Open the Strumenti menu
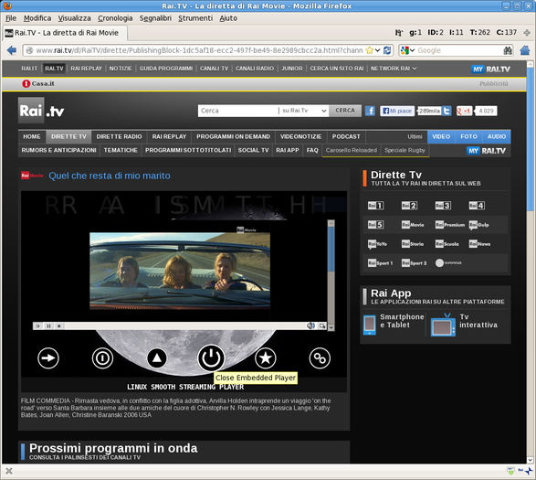This screenshot has width=536, height=480. [195, 18]
